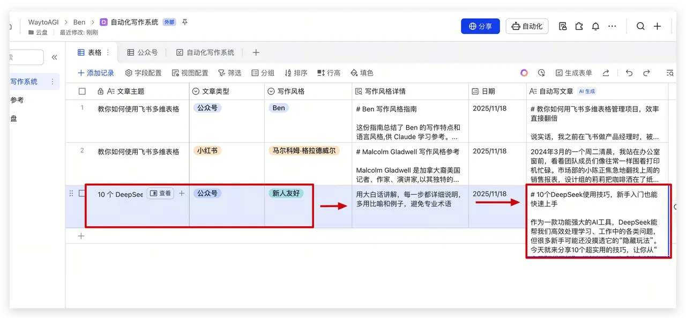Screen dimensions: 686x318
Task: Open the history clock icon
Action: (x=541, y=73)
